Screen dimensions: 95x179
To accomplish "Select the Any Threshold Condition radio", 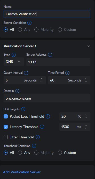I will (x=20, y=153).
